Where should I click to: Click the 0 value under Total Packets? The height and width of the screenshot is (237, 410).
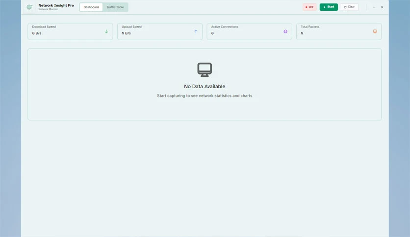point(302,33)
